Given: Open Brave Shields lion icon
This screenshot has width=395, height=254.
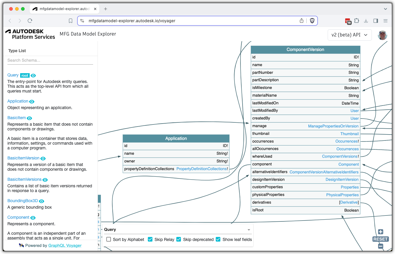Looking at the screenshot, I should coord(312,21).
